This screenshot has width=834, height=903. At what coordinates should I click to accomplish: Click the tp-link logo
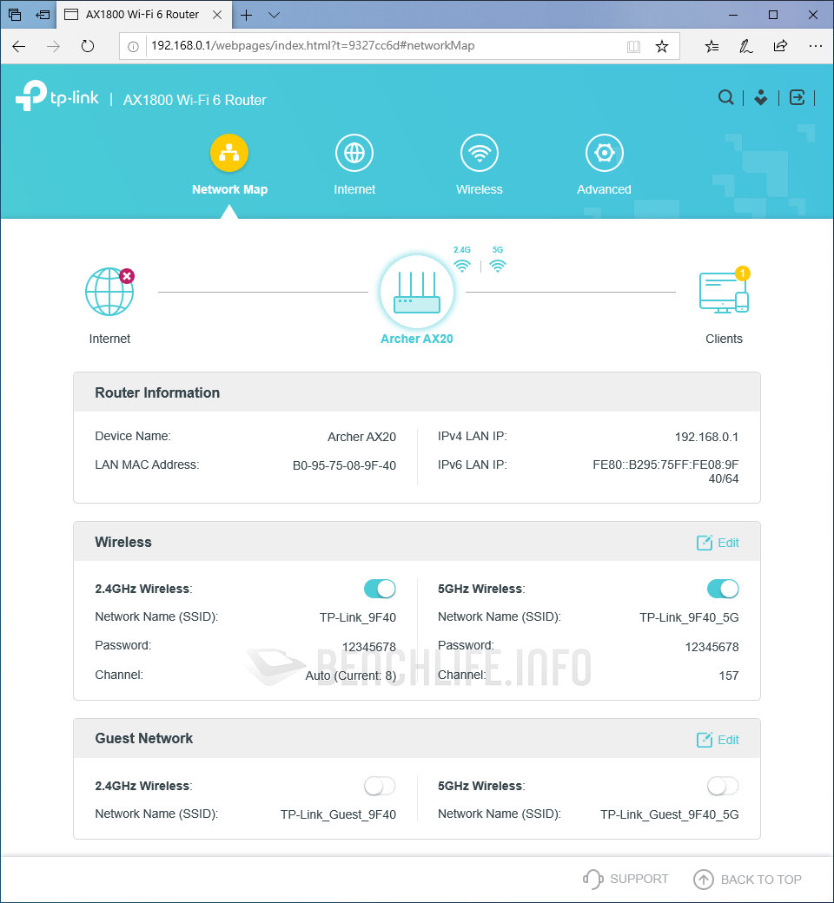pyautogui.click(x=57, y=96)
